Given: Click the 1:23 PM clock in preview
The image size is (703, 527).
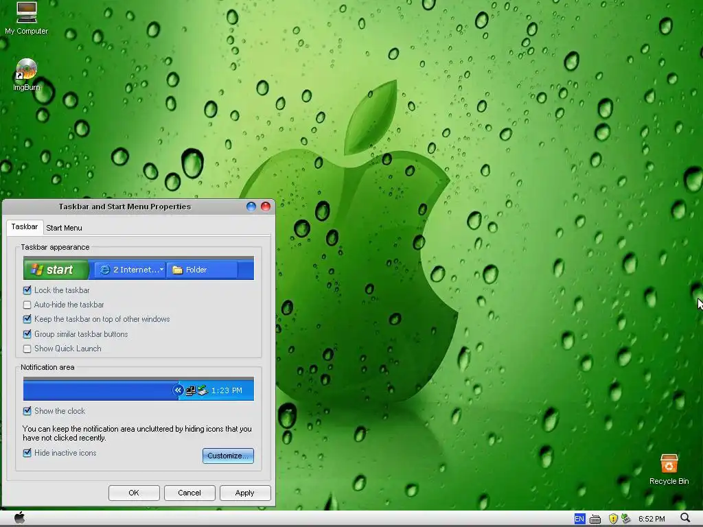Looking at the screenshot, I should pyautogui.click(x=227, y=390).
